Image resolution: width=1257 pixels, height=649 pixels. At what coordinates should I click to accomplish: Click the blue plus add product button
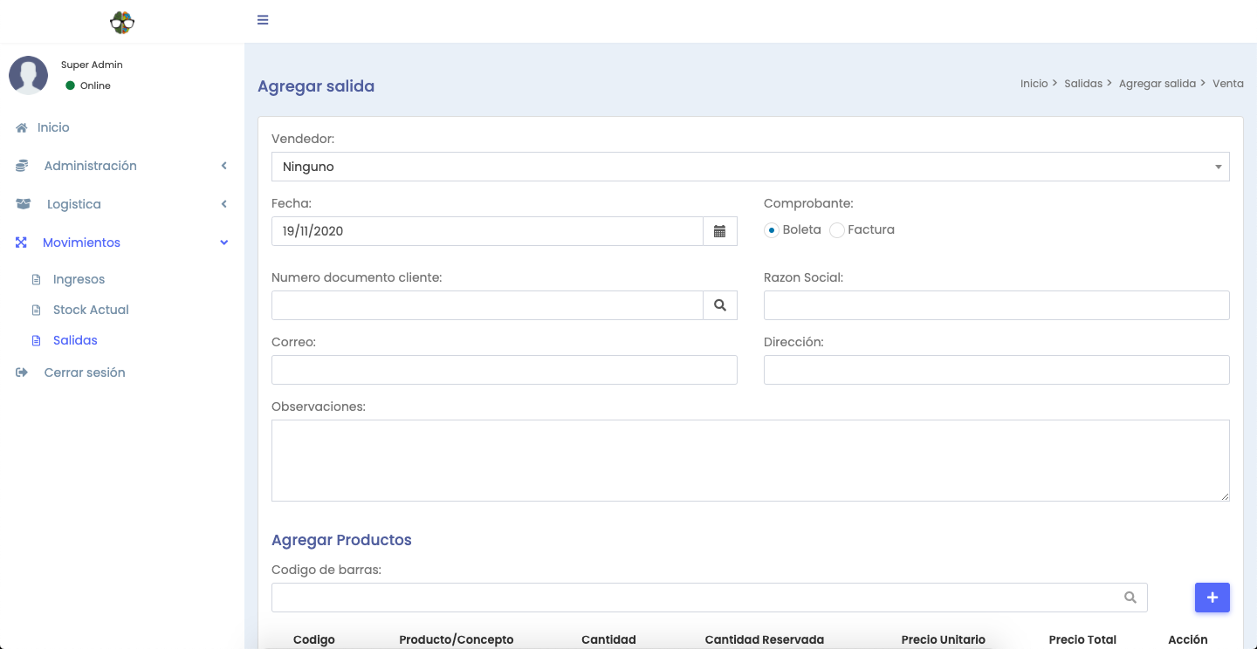coord(1212,598)
